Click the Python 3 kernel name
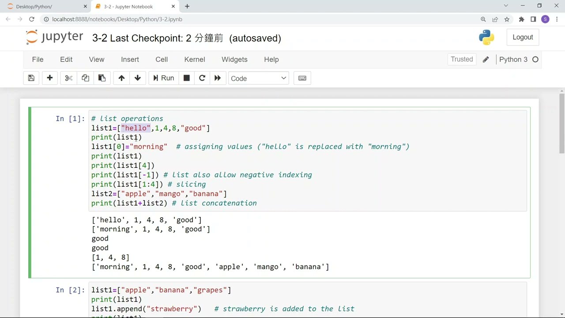565x318 pixels. tap(513, 60)
